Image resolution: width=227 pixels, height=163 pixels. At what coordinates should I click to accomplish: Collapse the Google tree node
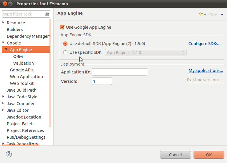3,43
